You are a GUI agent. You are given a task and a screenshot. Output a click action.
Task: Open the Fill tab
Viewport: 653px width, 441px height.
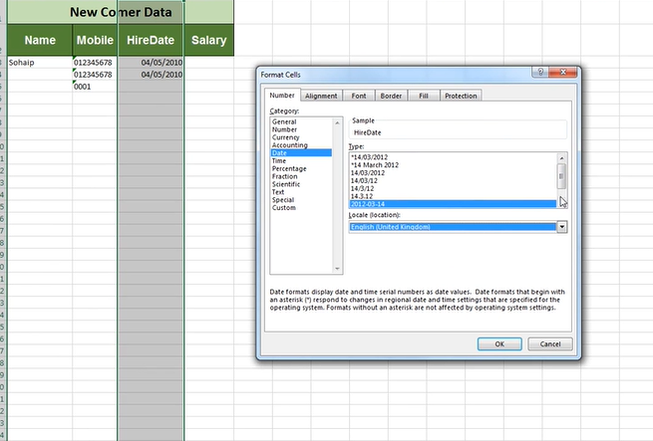(424, 96)
